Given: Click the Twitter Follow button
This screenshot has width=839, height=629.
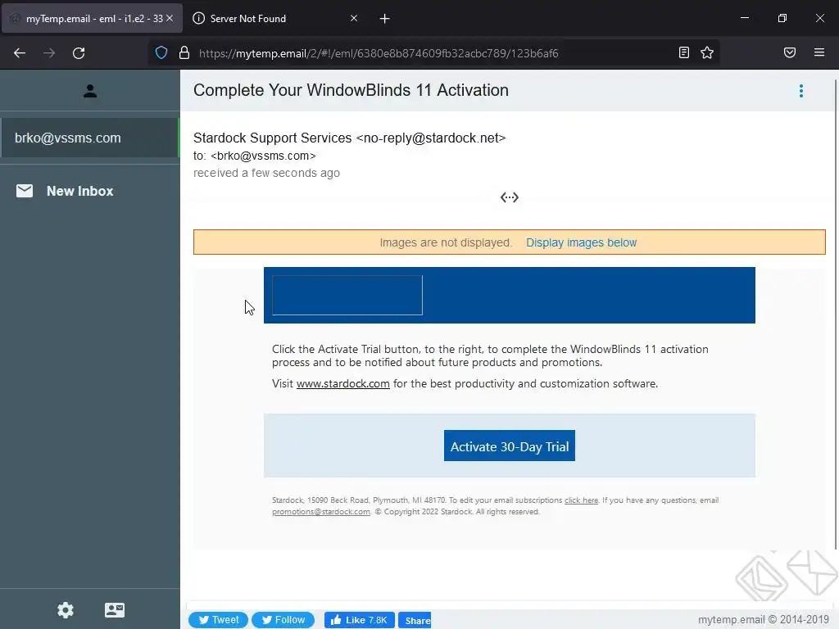Looking at the screenshot, I should pyautogui.click(x=283, y=620).
